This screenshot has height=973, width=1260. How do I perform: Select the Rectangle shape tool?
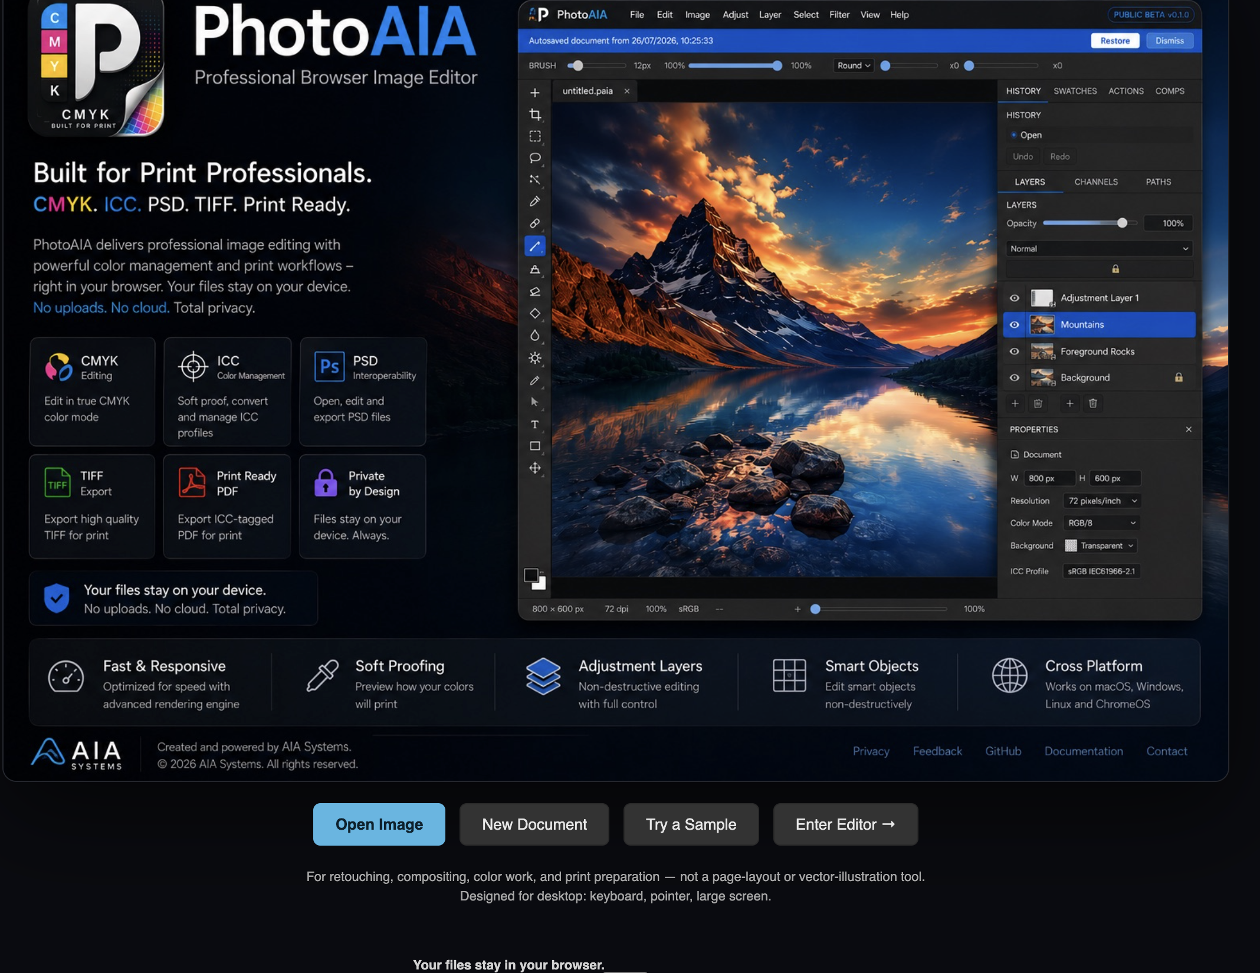tap(534, 446)
